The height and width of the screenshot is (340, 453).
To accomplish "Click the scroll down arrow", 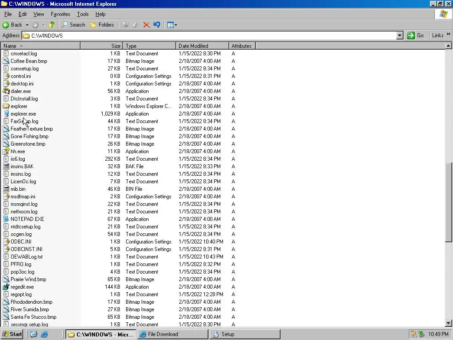I will click(449, 323).
